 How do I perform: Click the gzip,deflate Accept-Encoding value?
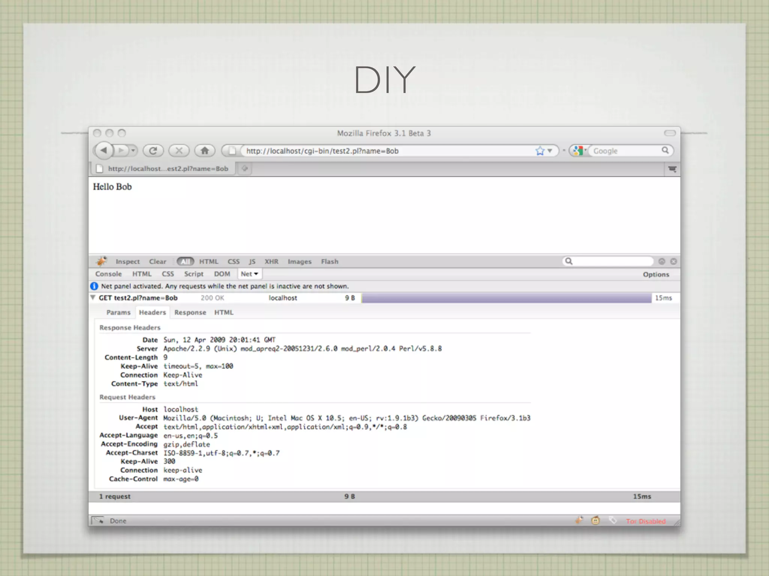187,444
